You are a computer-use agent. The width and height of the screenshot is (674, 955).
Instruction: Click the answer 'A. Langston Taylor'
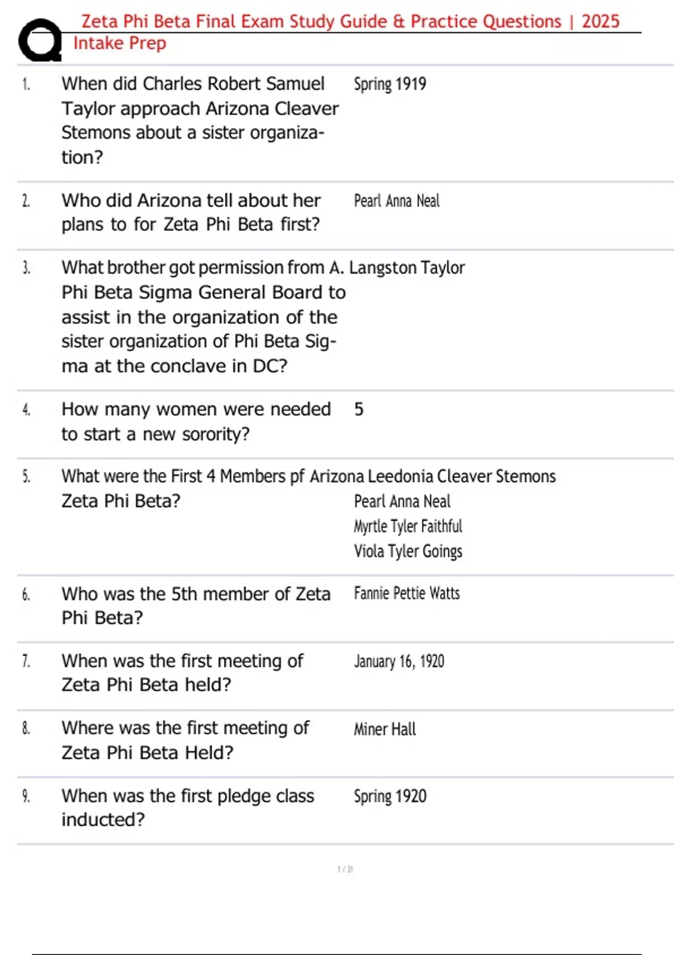397,268
